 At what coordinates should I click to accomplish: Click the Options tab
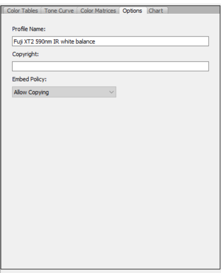tap(132, 11)
